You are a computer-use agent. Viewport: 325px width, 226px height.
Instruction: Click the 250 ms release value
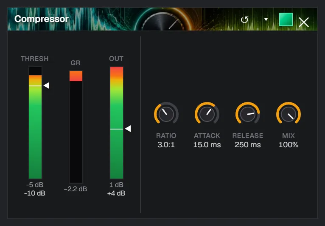tap(248, 145)
